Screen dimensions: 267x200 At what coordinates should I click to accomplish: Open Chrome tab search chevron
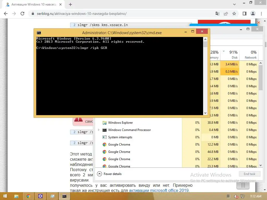click(234, 4)
